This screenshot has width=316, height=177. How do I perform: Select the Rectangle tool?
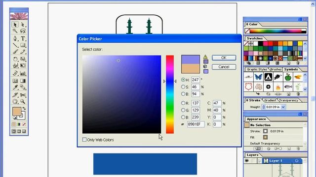coord(23,45)
